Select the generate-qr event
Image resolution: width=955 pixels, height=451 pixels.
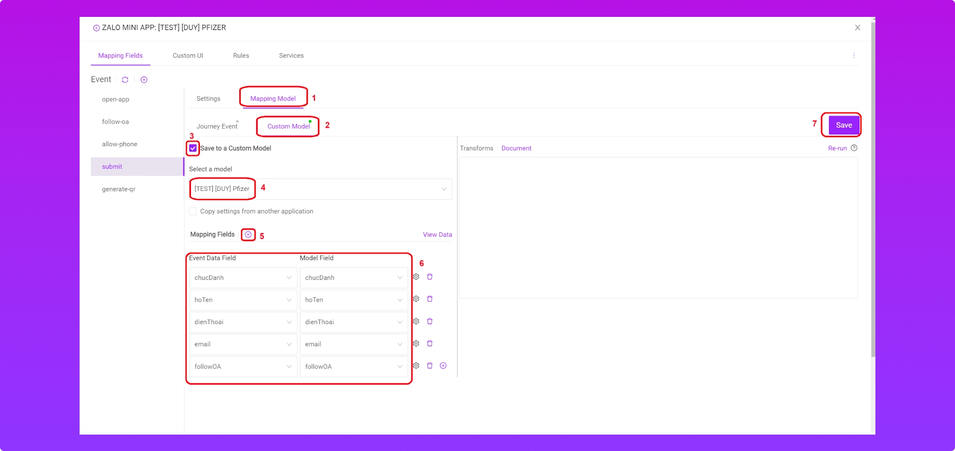click(118, 189)
